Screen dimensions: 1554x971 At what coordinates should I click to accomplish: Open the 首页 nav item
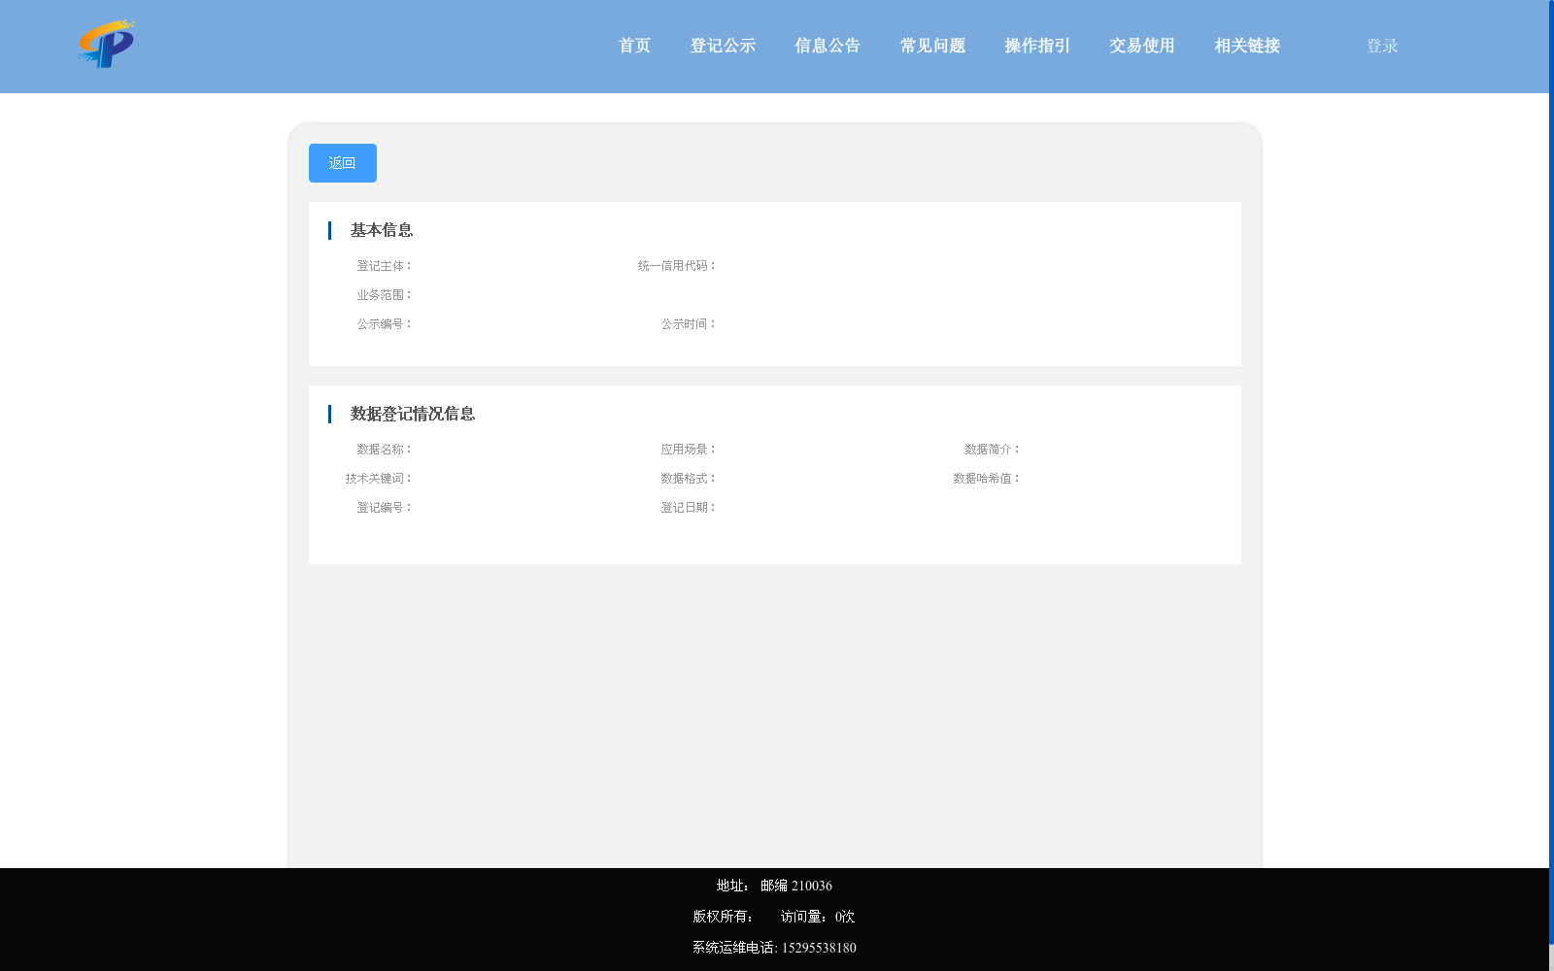634,46
